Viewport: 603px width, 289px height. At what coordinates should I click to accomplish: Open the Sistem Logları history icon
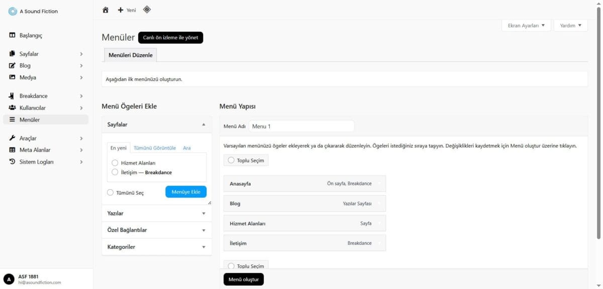[x=13, y=162]
